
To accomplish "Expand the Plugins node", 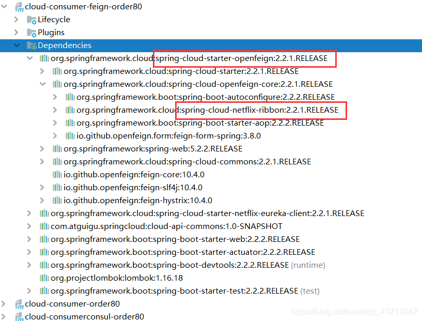I will 16,33.
